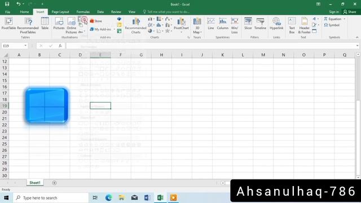The height and width of the screenshot is (203, 361).
Task: Add a new sheet with the plus button
Action: coord(54,183)
